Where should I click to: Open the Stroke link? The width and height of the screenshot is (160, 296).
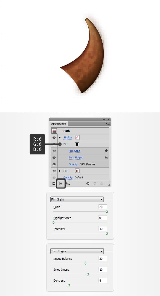coord(67,138)
